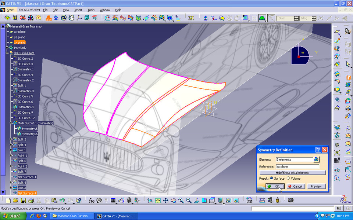Click the Preview button
Screen dimensions: 353x220
316,186
